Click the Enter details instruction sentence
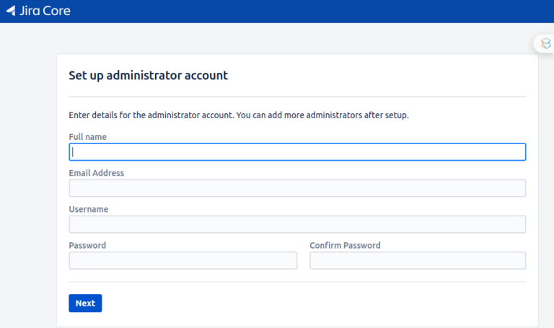This screenshot has width=554, height=328. click(x=239, y=115)
